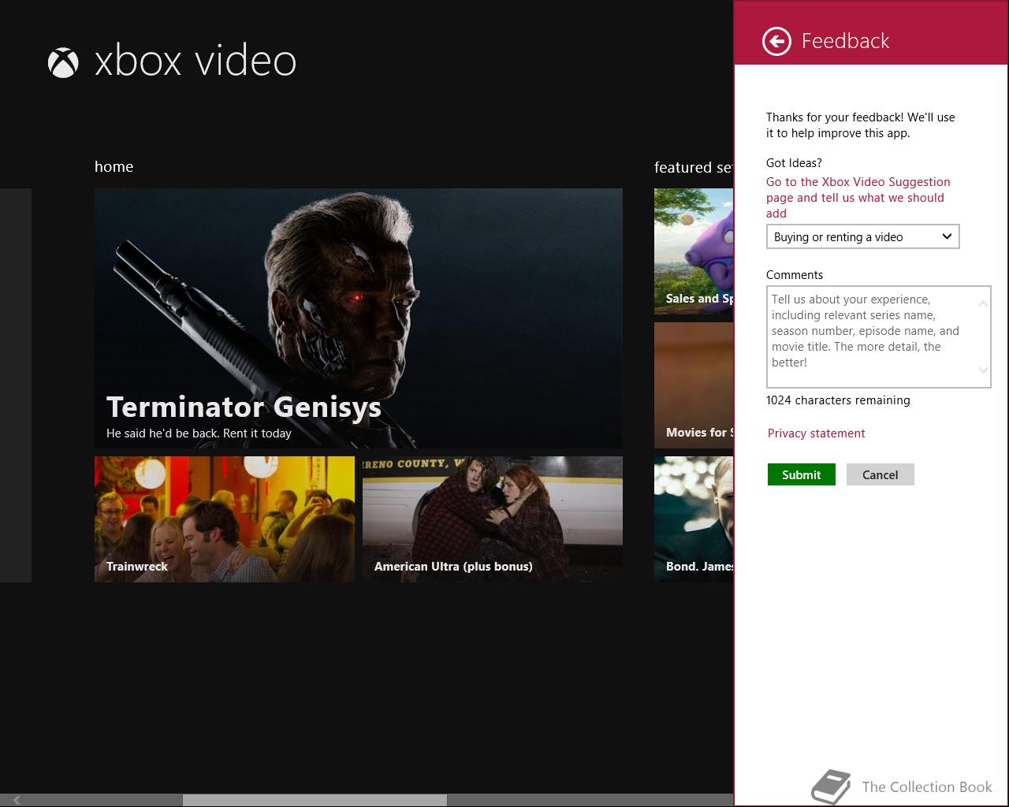Click into the Comments text box
The height and width of the screenshot is (807, 1009).
click(x=878, y=337)
